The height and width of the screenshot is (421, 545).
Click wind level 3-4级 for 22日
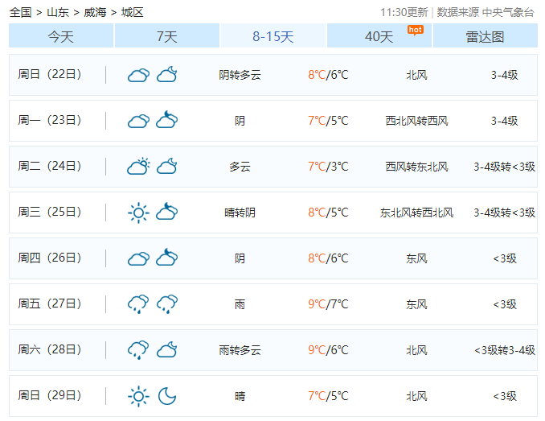click(505, 75)
